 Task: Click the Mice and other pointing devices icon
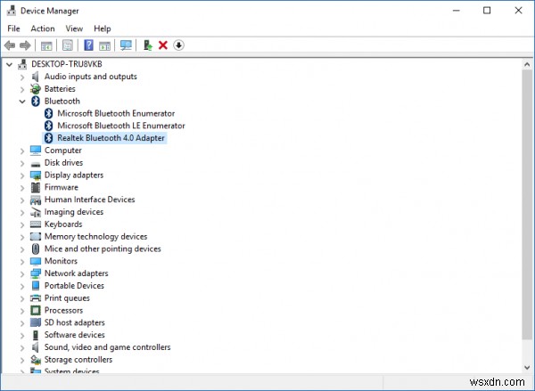click(x=36, y=248)
